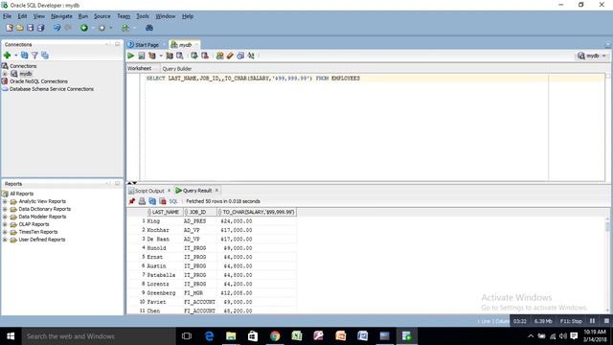Click the binoculars Find DB Object icon

coord(149,28)
